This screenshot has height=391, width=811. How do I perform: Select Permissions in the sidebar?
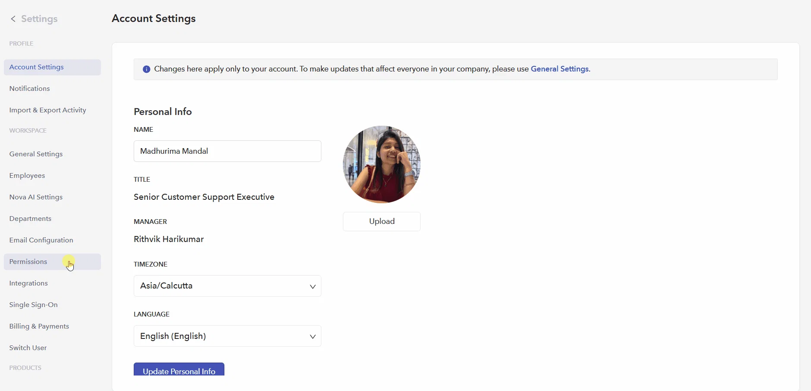pos(52,262)
